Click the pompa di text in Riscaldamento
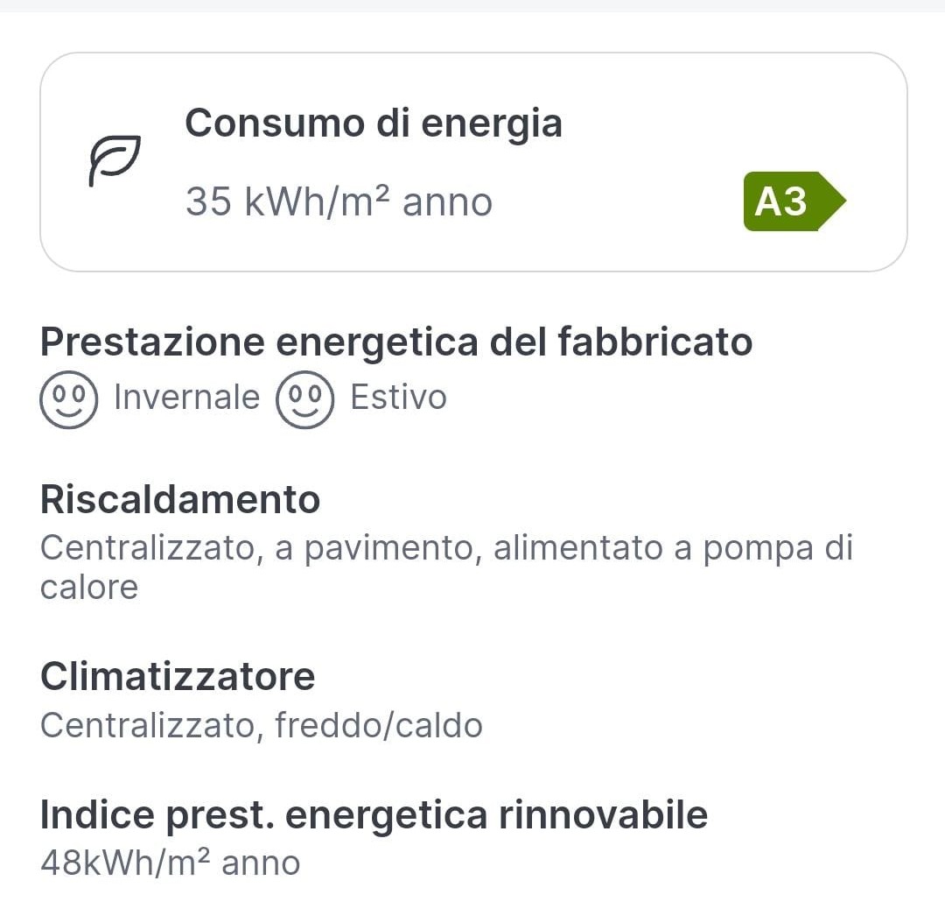This screenshot has height=923, width=945. tap(778, 548)
